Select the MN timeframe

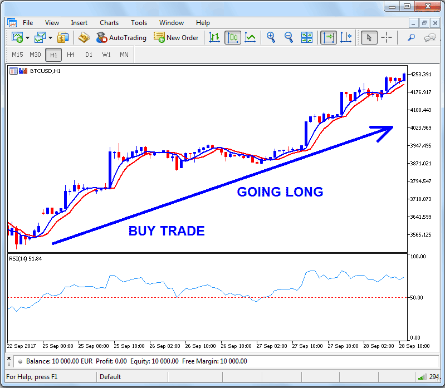[124, 55]
